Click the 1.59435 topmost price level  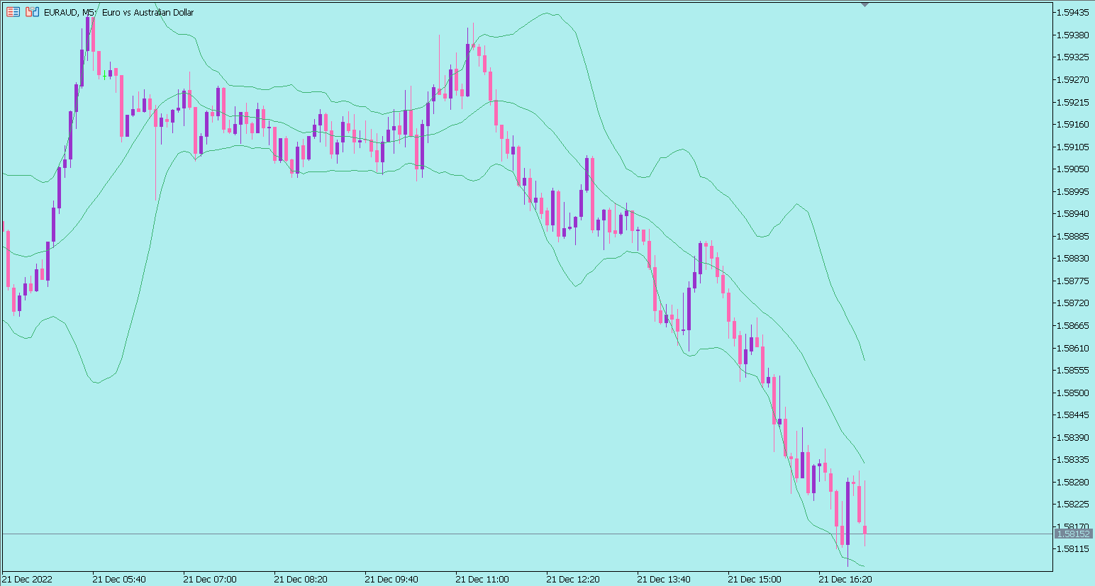point(1071,12)
